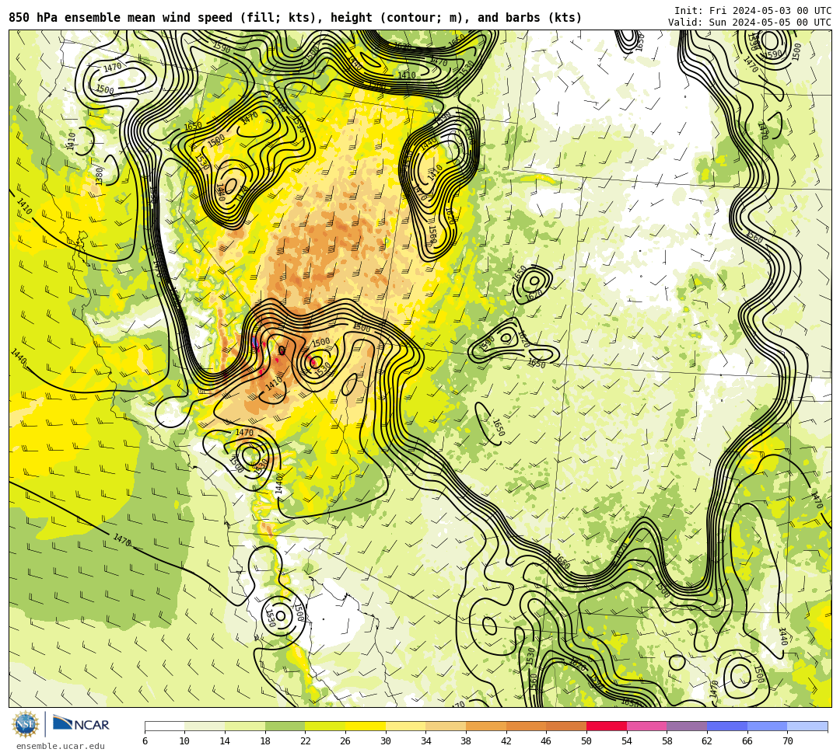
Task: Select the map title about 850 hPa wind
Action: (296, 18)
